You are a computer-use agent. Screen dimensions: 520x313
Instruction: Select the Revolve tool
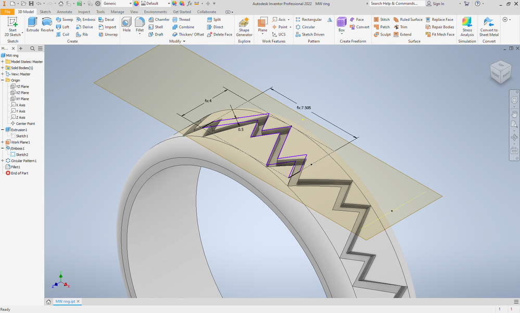tap(47, 24)
